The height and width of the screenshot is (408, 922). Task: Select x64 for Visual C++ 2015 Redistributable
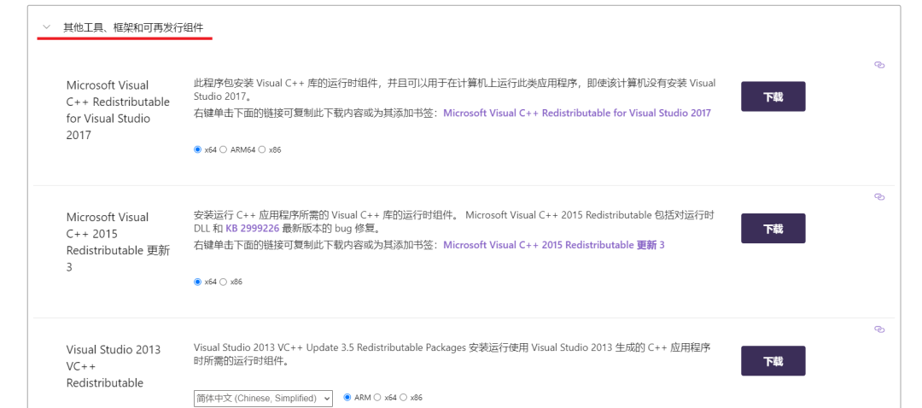click(x=197, y=282)
